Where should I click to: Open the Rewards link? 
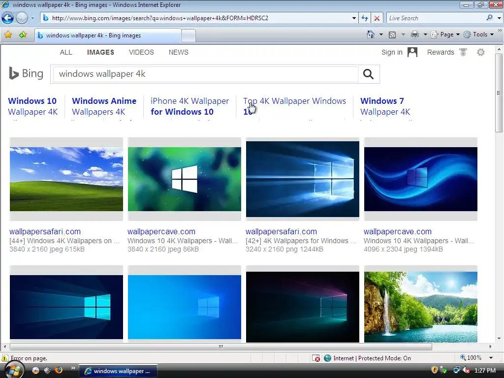pyautogui.click(x=441, y=52)
